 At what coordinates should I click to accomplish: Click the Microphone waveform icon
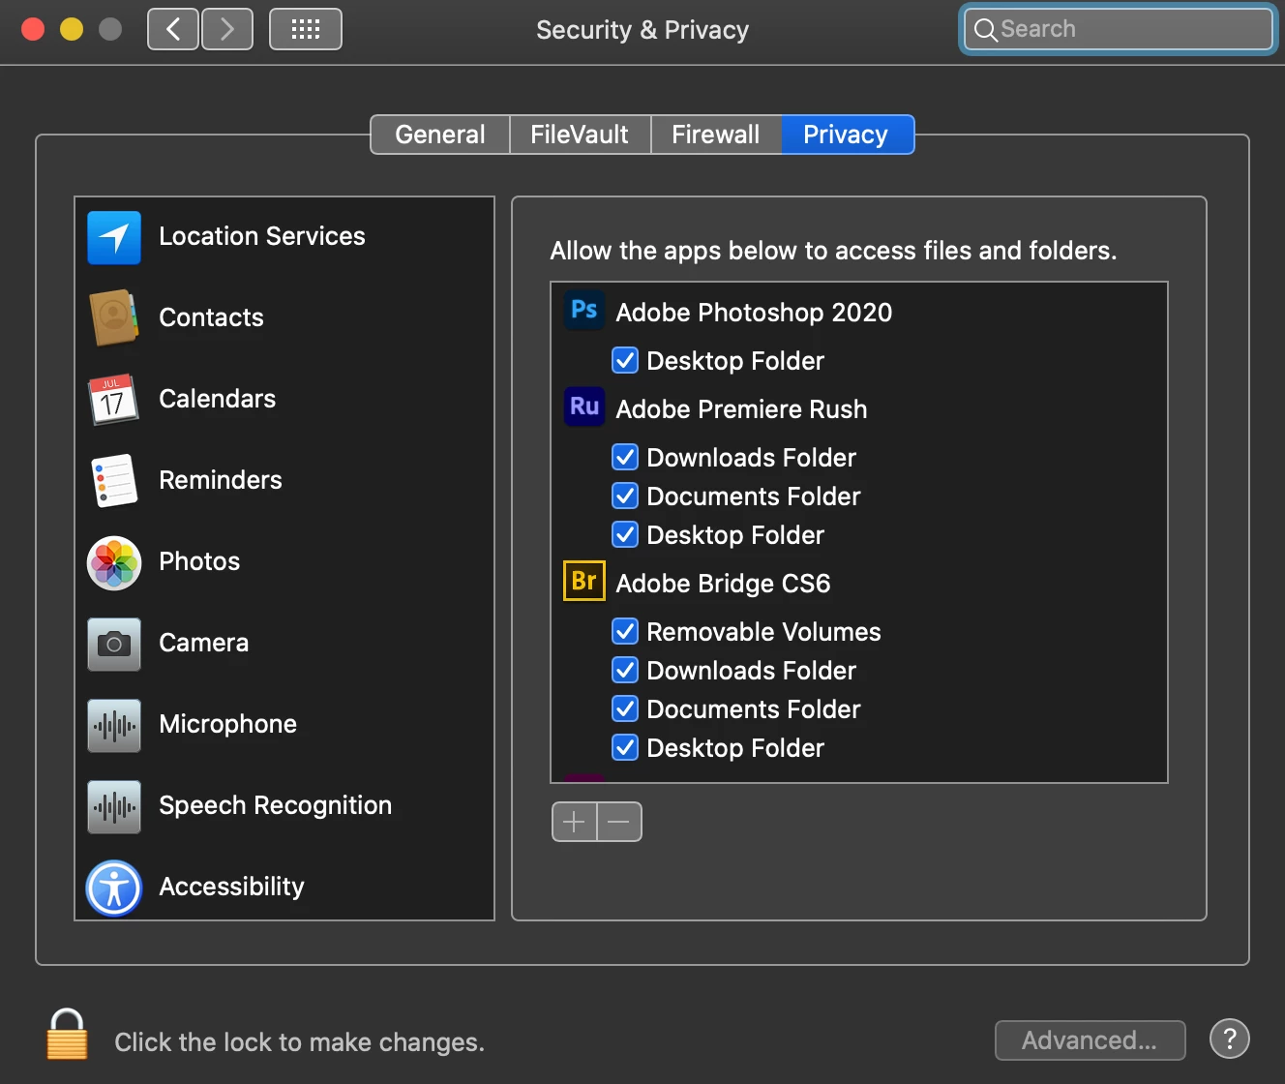tap(114, 725)
